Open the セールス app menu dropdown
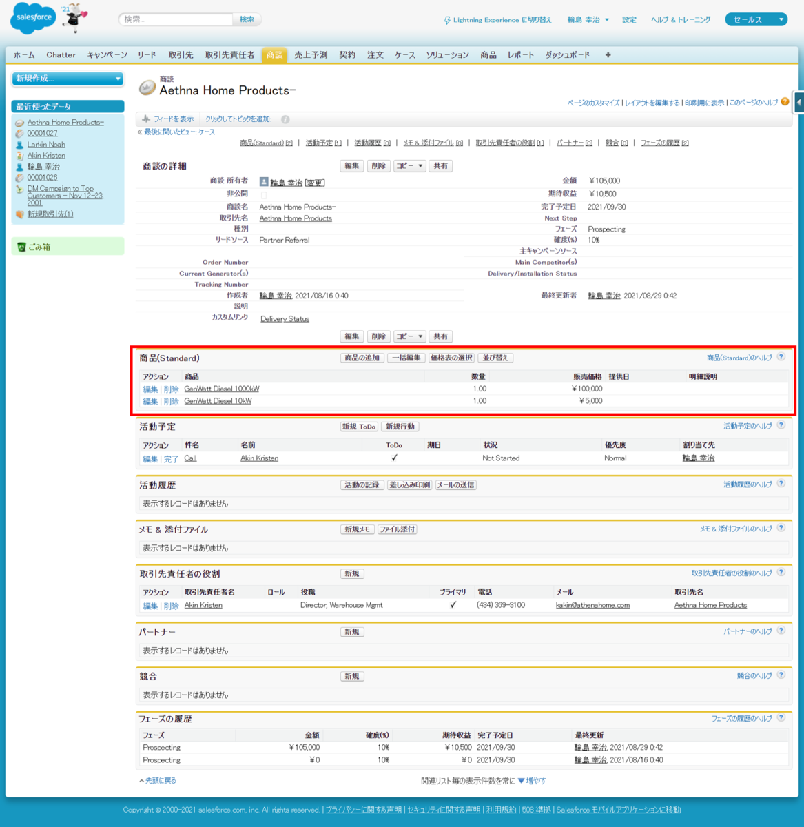 coord(756,19)
